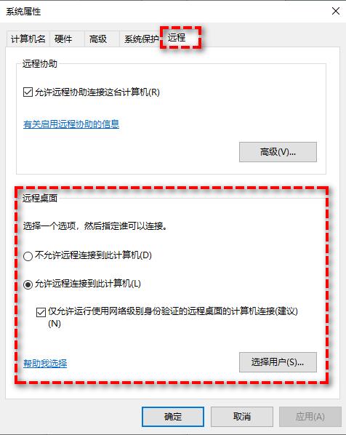The width and height of the screenshot is (346, 435).
Task: Open remote assistance 高级(V)... settings
Action: coord(278,152)
